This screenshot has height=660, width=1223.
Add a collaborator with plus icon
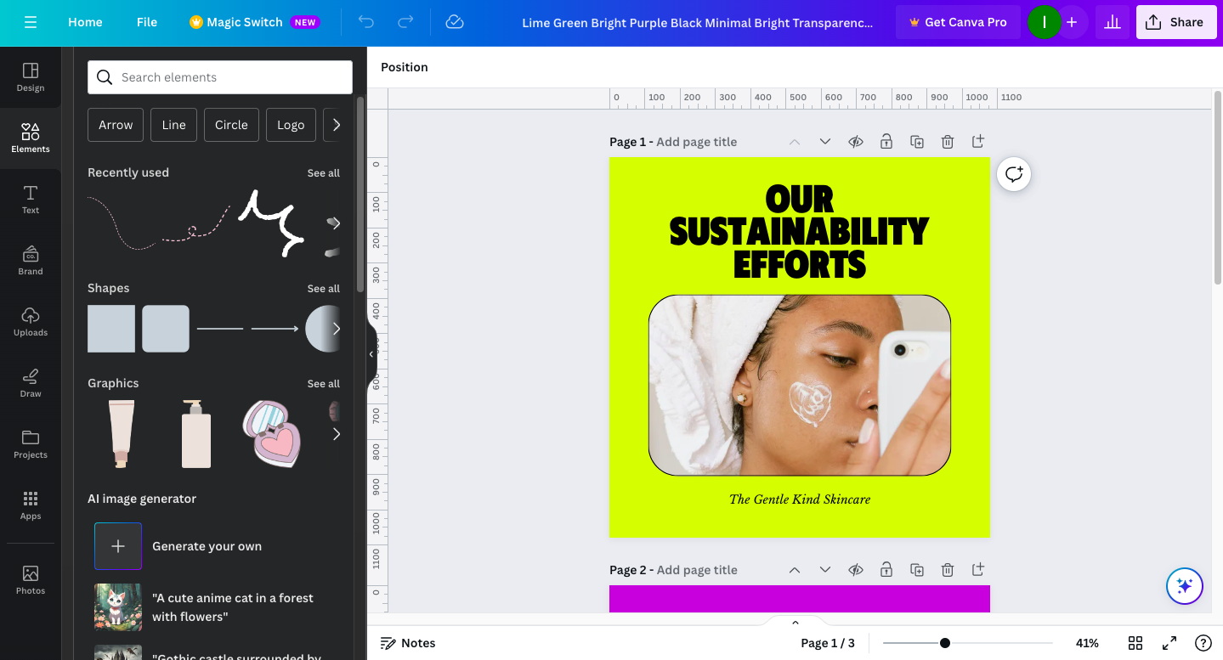[x=1072, y=22]
